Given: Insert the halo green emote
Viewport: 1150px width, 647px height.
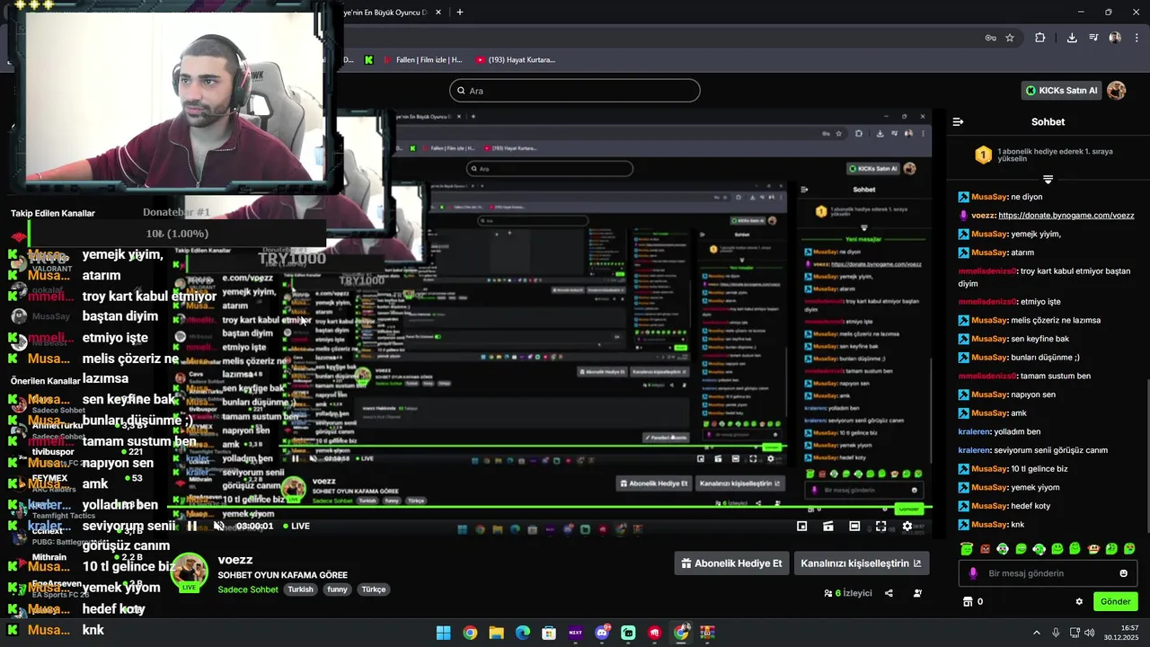Looking at the screenshot, I should coord(967,549).
